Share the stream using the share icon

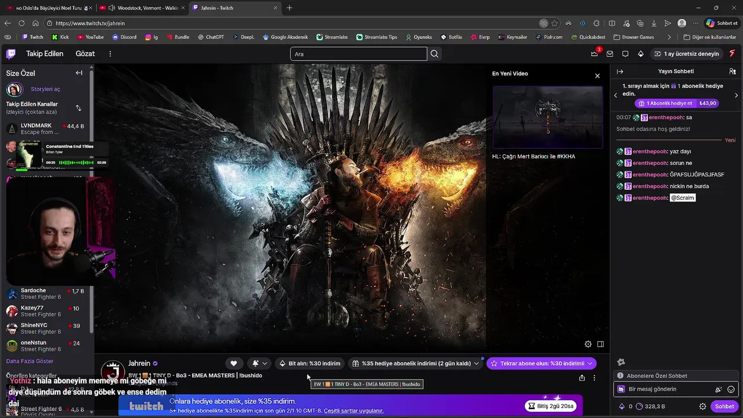(x=582, y=378)
